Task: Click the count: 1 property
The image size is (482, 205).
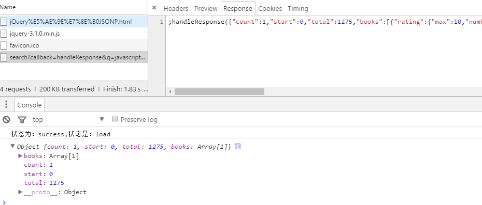Action: [x=38, y=165]
